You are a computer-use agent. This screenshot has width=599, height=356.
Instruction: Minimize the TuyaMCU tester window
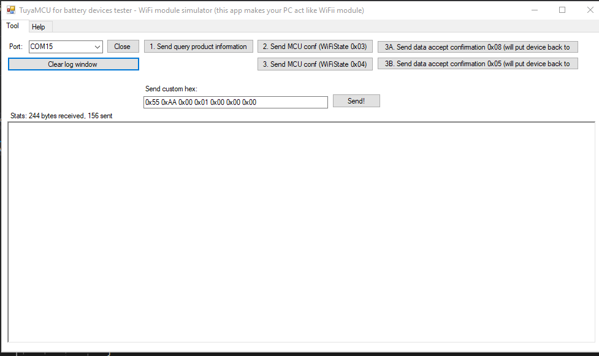535,10
